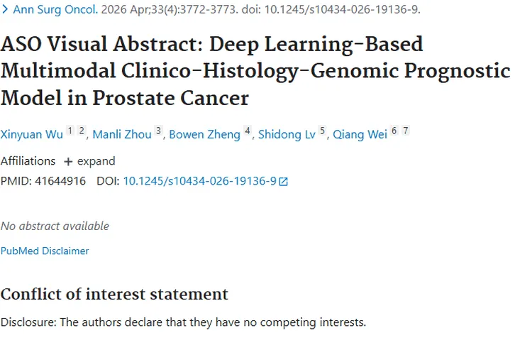
Task: Open author Bowen Zheng's link
Action: pyautogui.click(x=204, y=134)
